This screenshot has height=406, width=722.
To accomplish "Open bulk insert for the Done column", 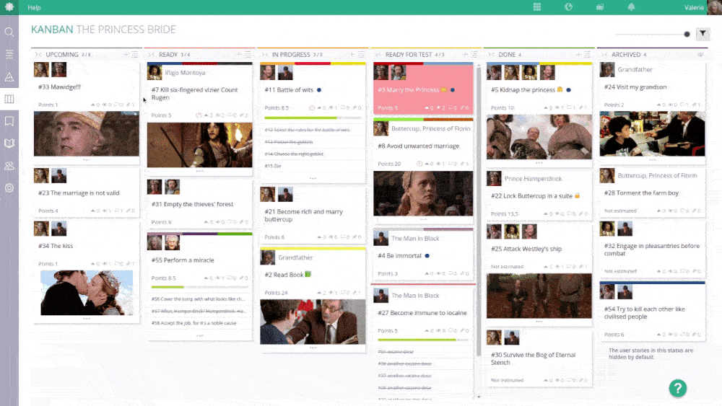I will click(587, 54).
